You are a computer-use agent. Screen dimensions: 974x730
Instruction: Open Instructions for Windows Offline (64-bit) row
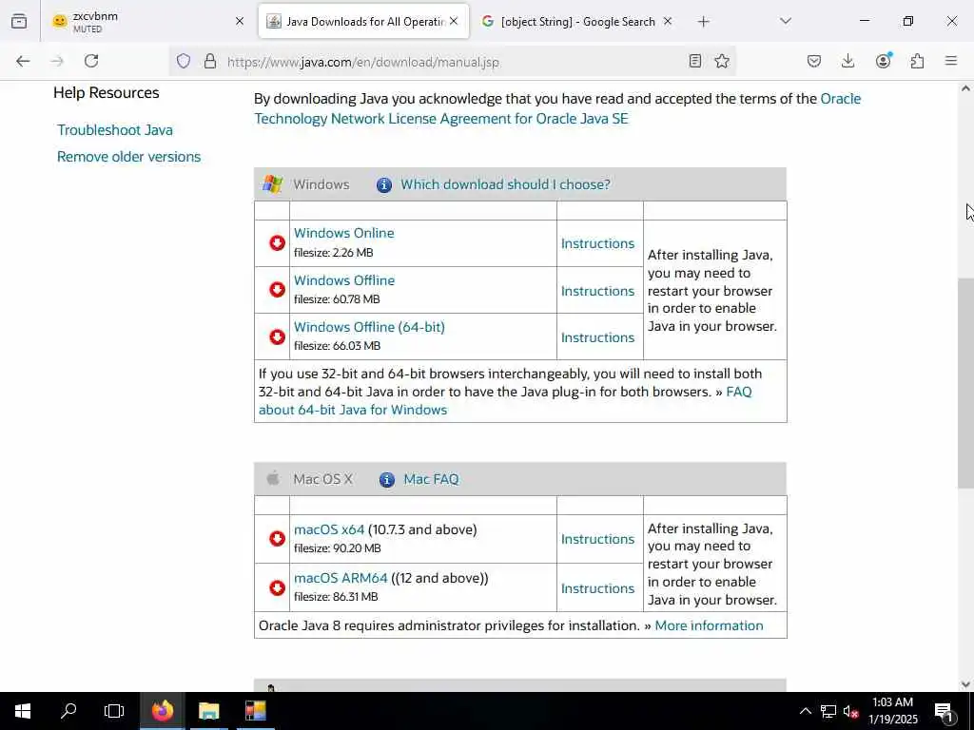point(597,337)
